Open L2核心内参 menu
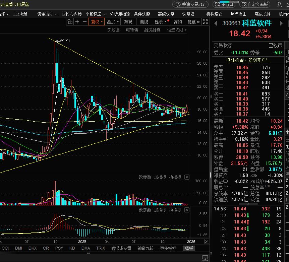 pyautogui.click(x=71, y=14)
